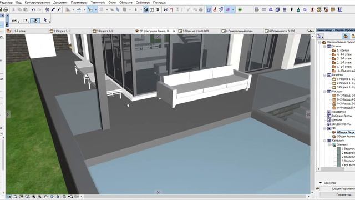This screenshot has width=355, height=200.
Task: Select the highlighted marquee rotation method icon
Action: 35,21
